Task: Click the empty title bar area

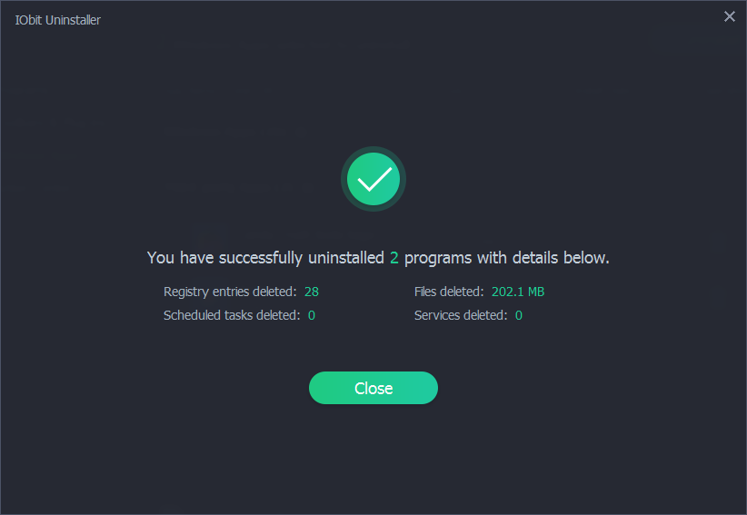Action: pyautogui.click(x=409, y=18)
